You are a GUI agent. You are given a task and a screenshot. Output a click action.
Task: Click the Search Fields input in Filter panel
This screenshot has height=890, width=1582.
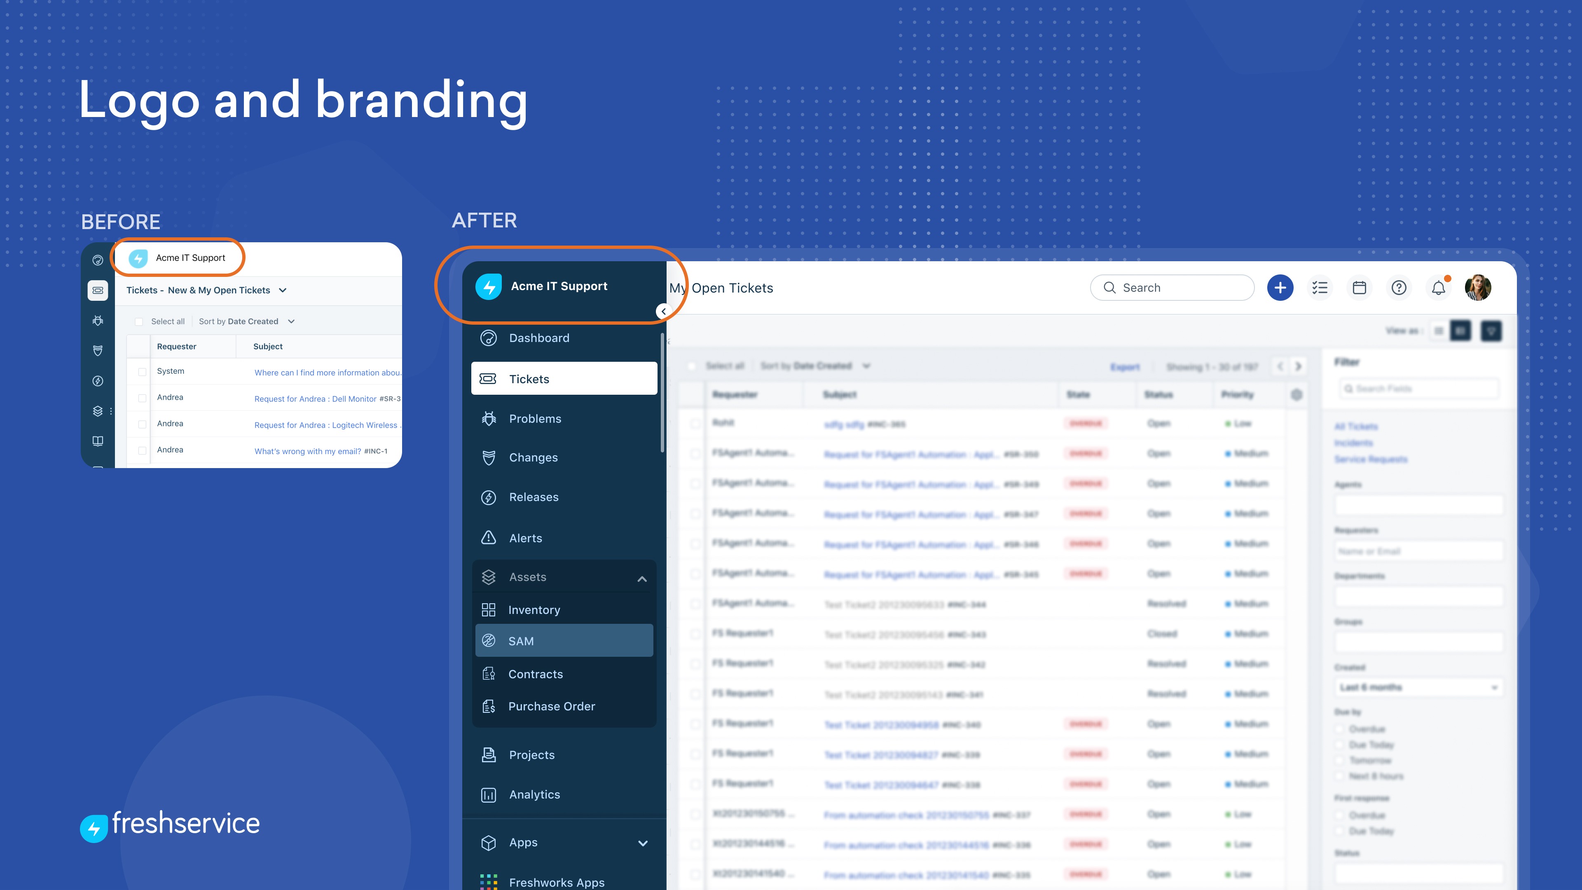[1419, 389]
